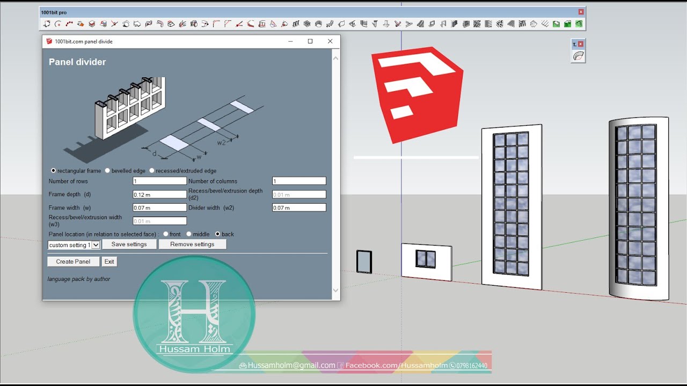Close the small floating T. toolbar
The height and width of the screenshot is (386, 687).
tap(580, 44)
